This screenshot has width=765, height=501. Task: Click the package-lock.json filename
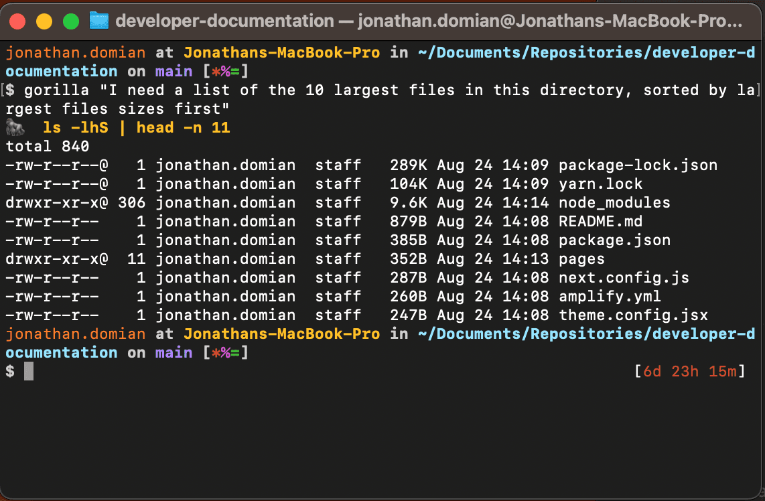click(638, 165)
